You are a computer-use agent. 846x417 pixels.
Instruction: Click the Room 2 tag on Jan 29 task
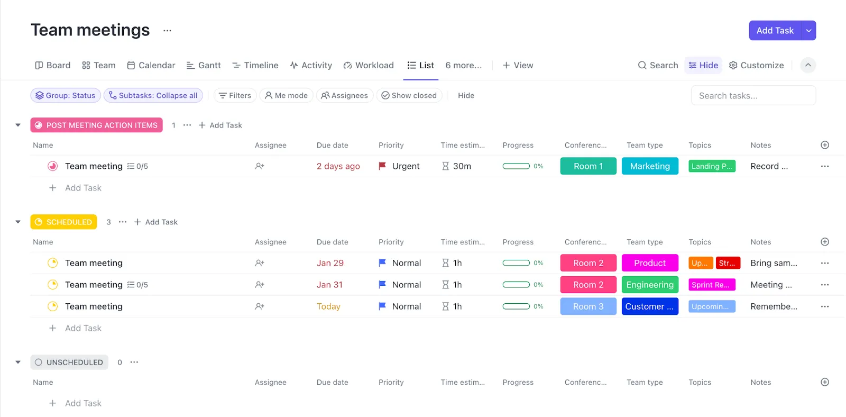click(588, 263)
